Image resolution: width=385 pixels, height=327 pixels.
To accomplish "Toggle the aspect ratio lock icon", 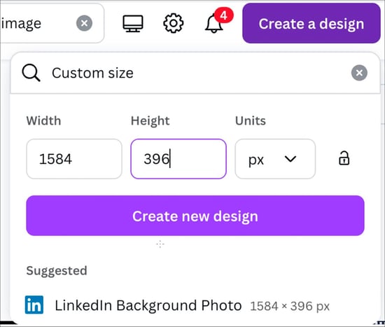I will click(344, 158).
